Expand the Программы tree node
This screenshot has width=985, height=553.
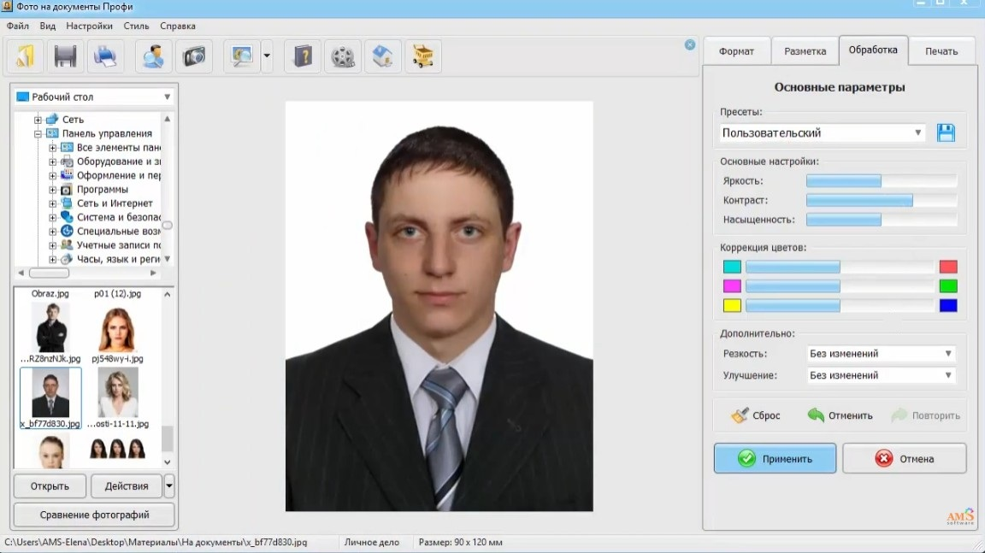click(x=53, y=190)
